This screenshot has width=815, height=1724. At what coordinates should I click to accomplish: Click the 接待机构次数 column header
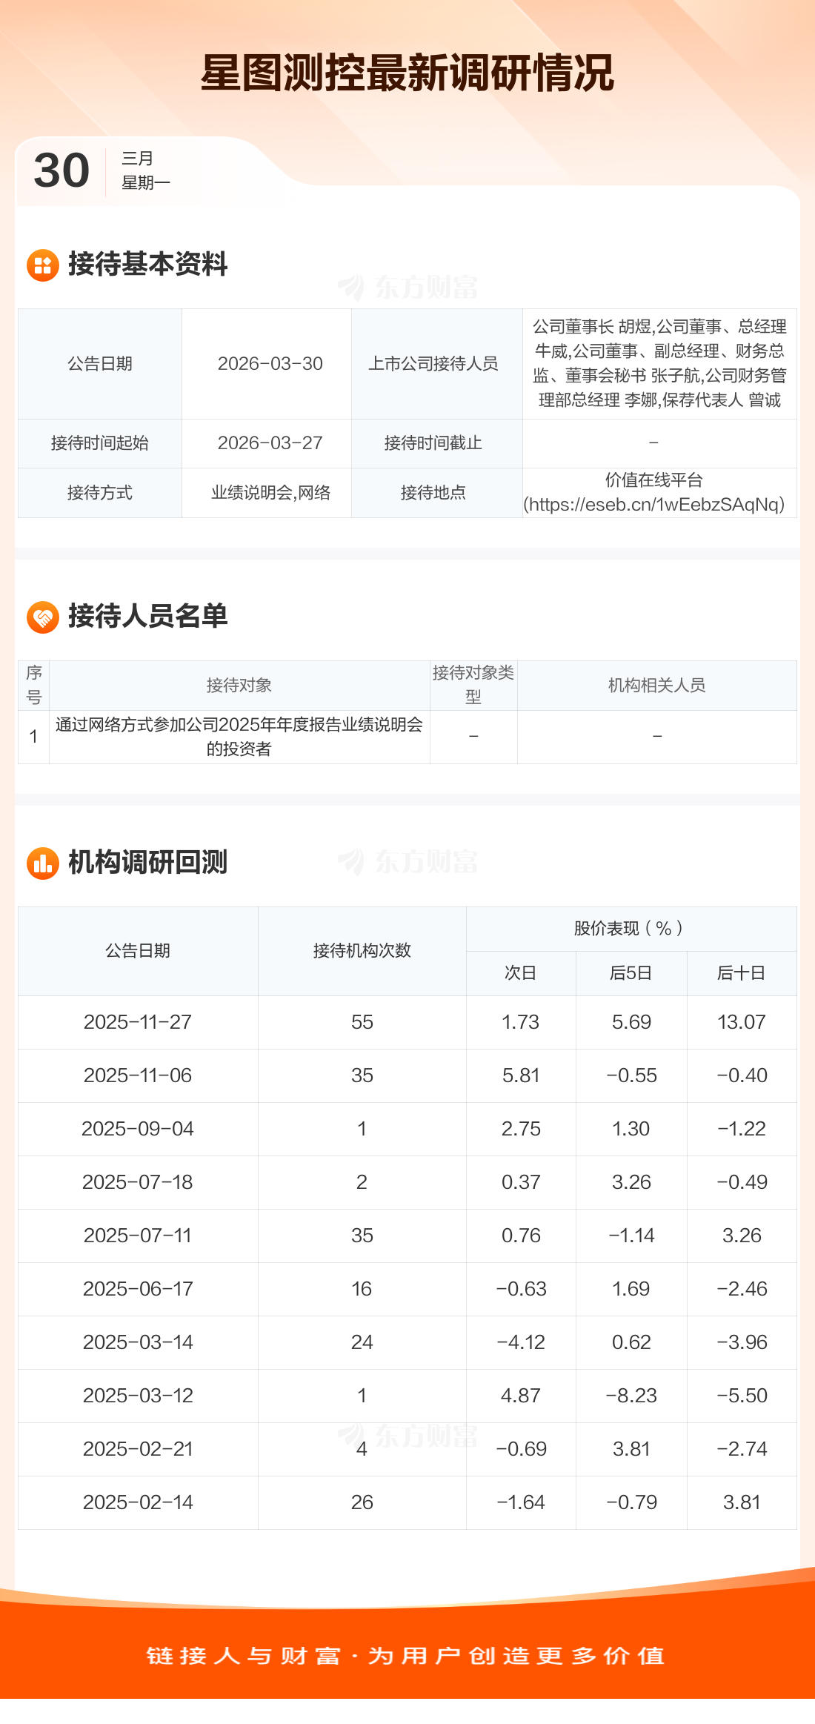coord(362,951)
